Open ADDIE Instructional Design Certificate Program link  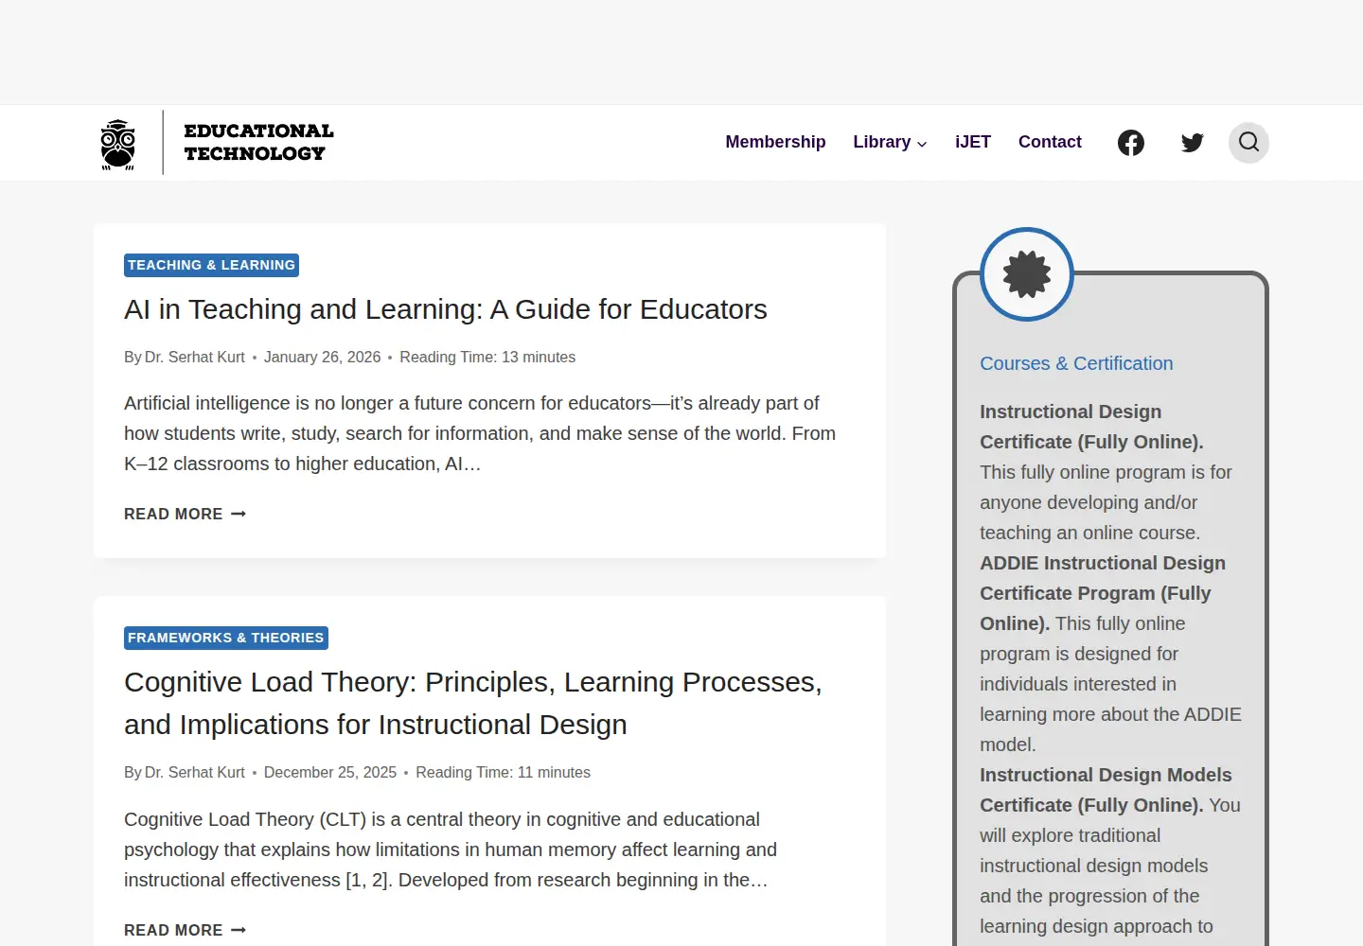pyautogui.click(x=1103, y=593)
